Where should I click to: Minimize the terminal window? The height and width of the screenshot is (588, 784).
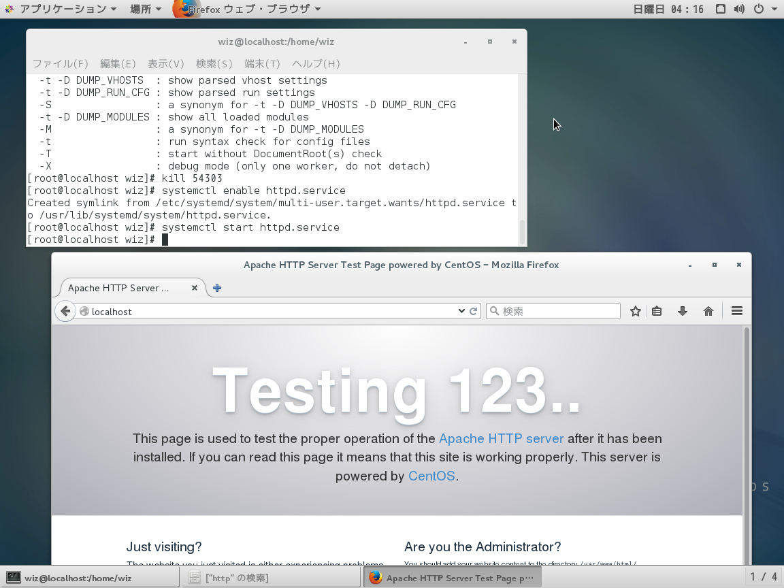pos(465,42)
